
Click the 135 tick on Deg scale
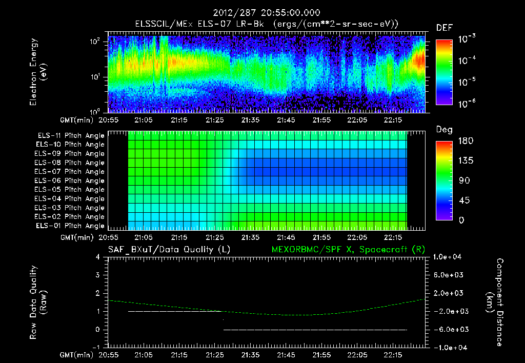click(x=466, y=161)
